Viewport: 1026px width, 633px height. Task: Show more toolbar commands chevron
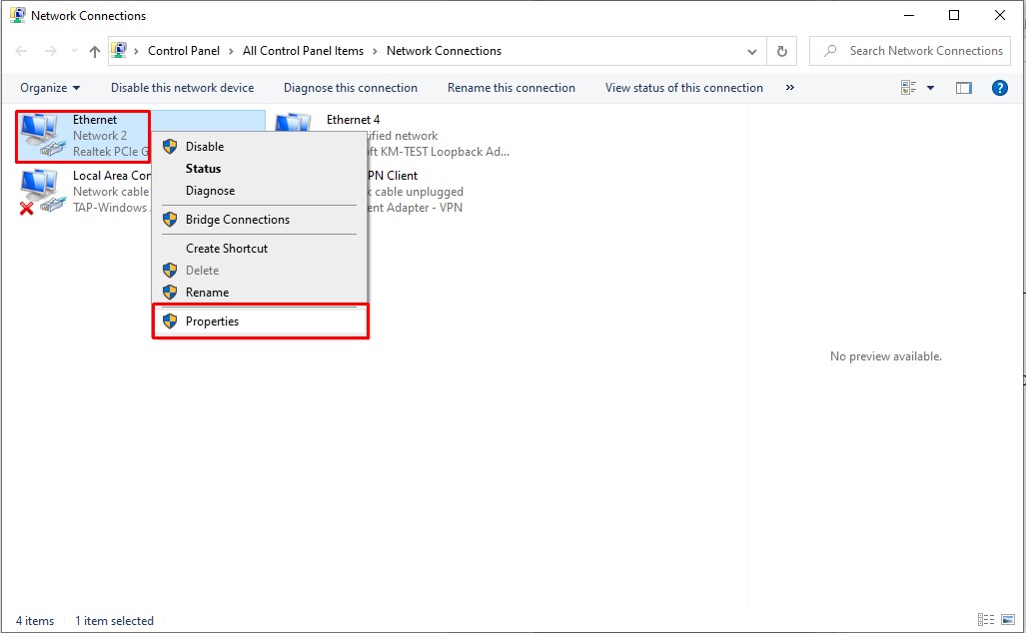(x=790, y=88)
